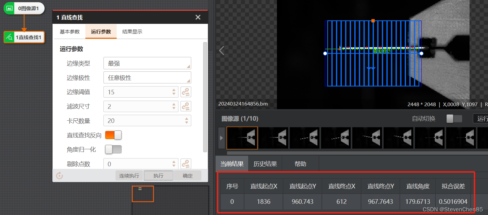Click the link icon beside 剔除点数
488x215 pixels.
click(x=186, y=163)
